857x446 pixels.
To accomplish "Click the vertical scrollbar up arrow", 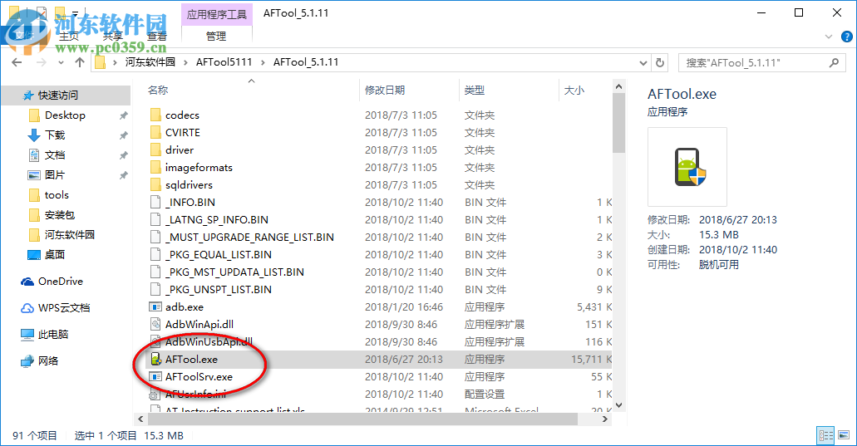I will (618, 86).
